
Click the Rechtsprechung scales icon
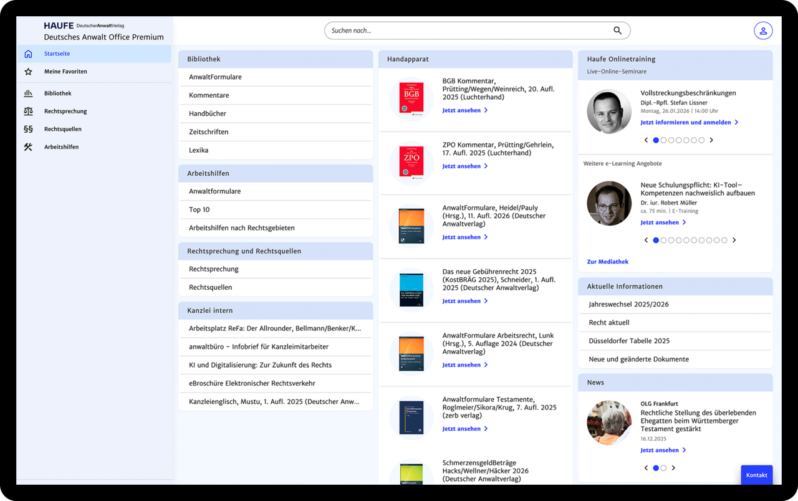click(28, 111)
